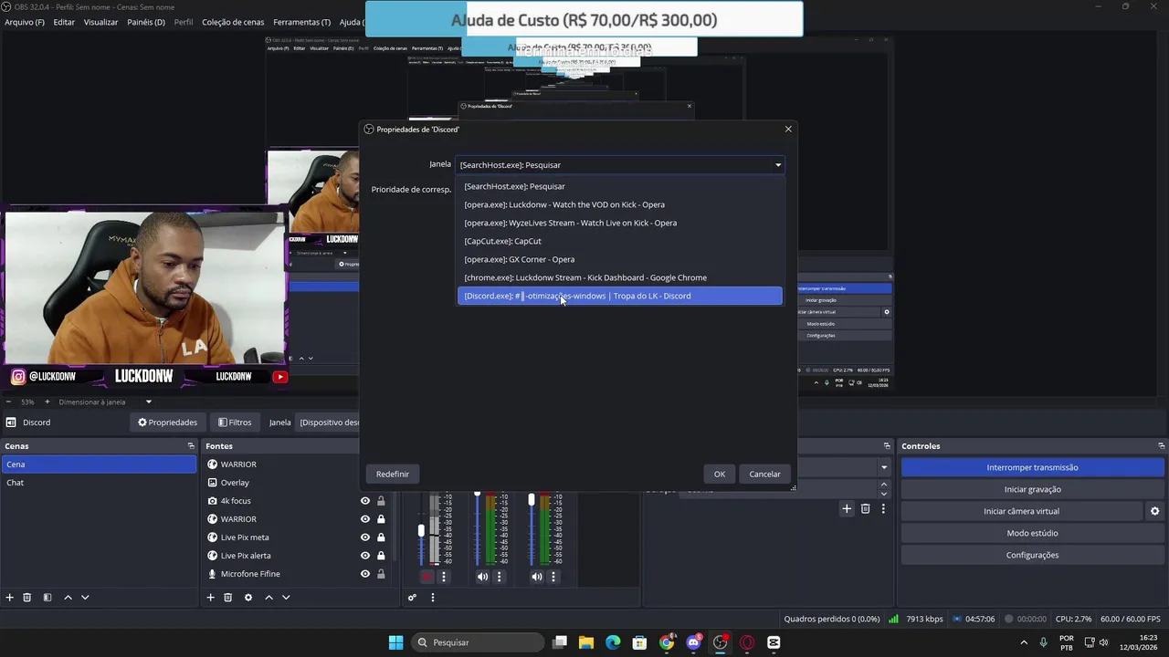Move scene down arrow in Cenas panel
Viewport: 1169px width, 657px height.
tap(85, 598)
